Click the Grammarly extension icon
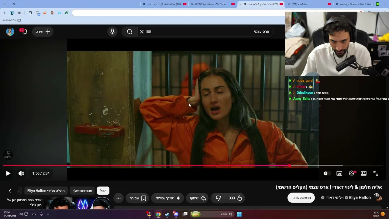This screenshot has height=219, width=389. pyautogui.click(x=67, y=13)
